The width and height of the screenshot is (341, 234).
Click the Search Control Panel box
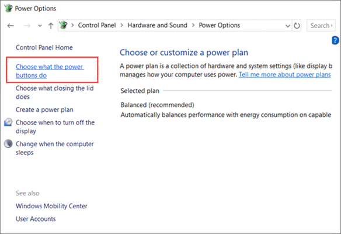pyautogui.click(x=321, y=26)
